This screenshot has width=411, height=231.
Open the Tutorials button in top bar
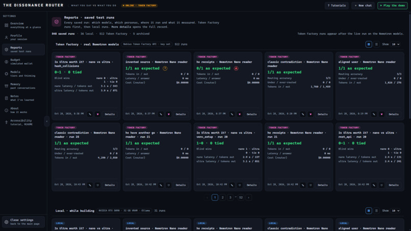pos(337,6)
